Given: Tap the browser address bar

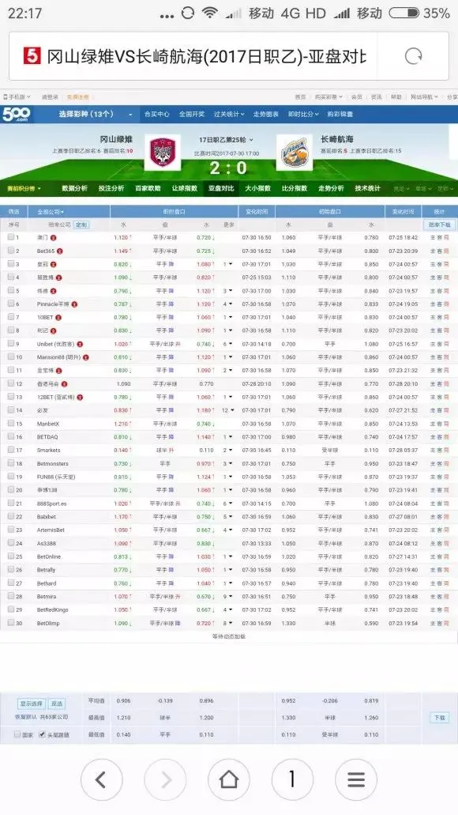Looking at the screenshot, I should (228, 56).
